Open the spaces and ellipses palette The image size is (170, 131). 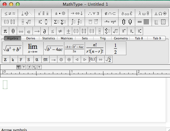tap(26, 13)
